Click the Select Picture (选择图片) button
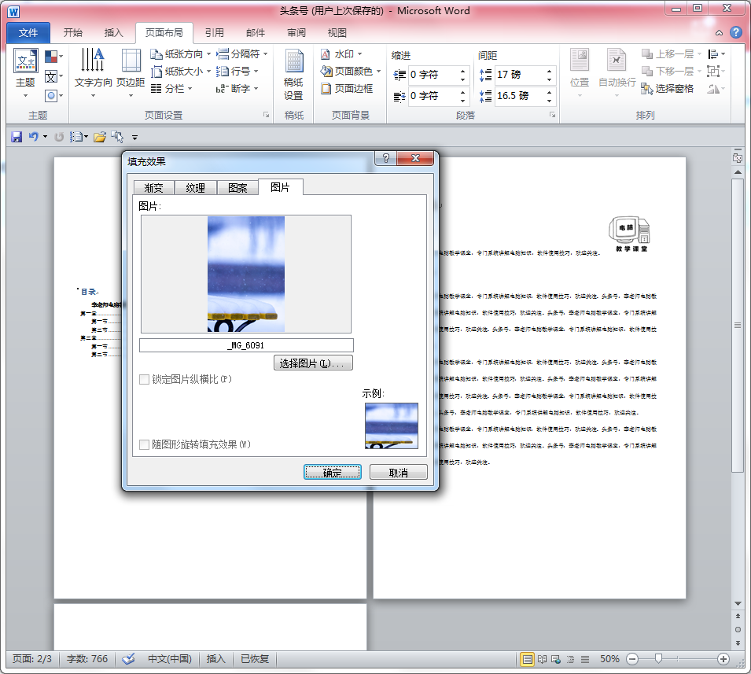The height and width of the screenshot is (674, 751). click(x=312, y=363)
